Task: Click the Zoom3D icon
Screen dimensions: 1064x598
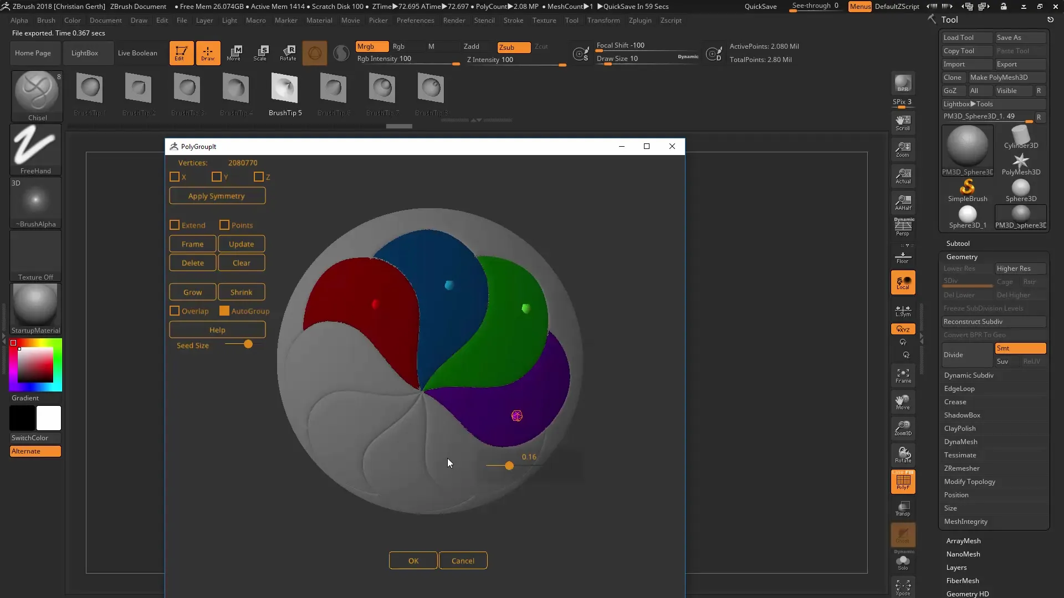Action: 903,429
